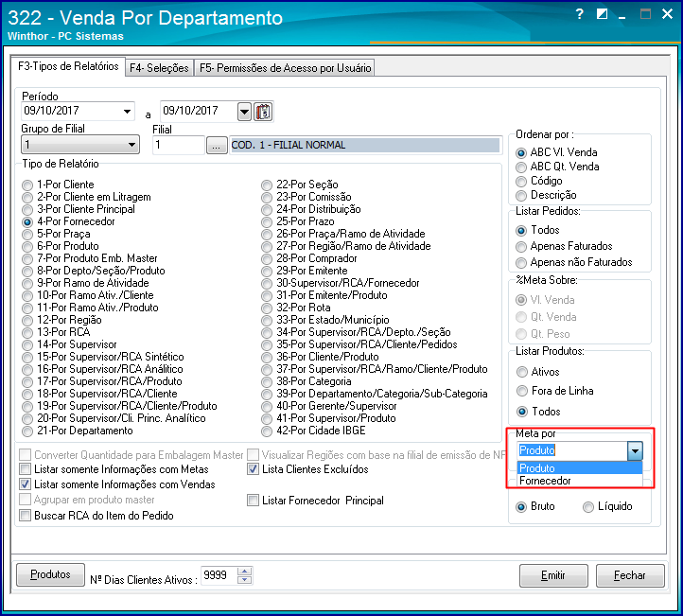Order by Descrição
The height and width of the screenshot is (616, 683).
(x=546, y=195)
